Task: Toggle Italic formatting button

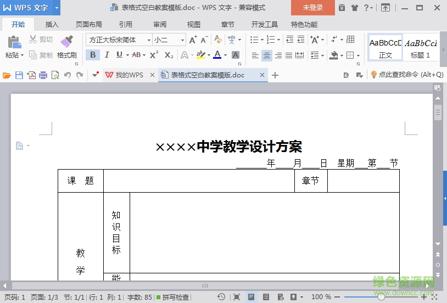Action: (107, 55)
